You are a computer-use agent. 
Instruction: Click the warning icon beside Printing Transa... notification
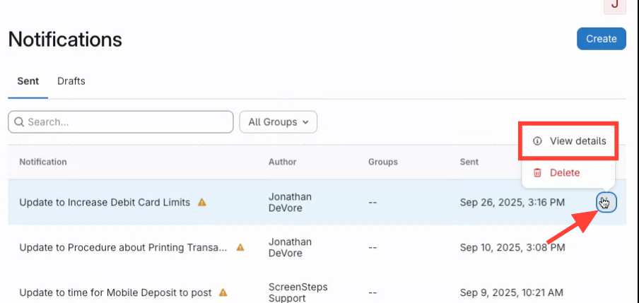tap(240, 248)
